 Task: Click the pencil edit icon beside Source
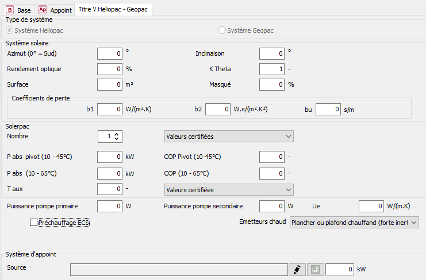pos(296,269)
